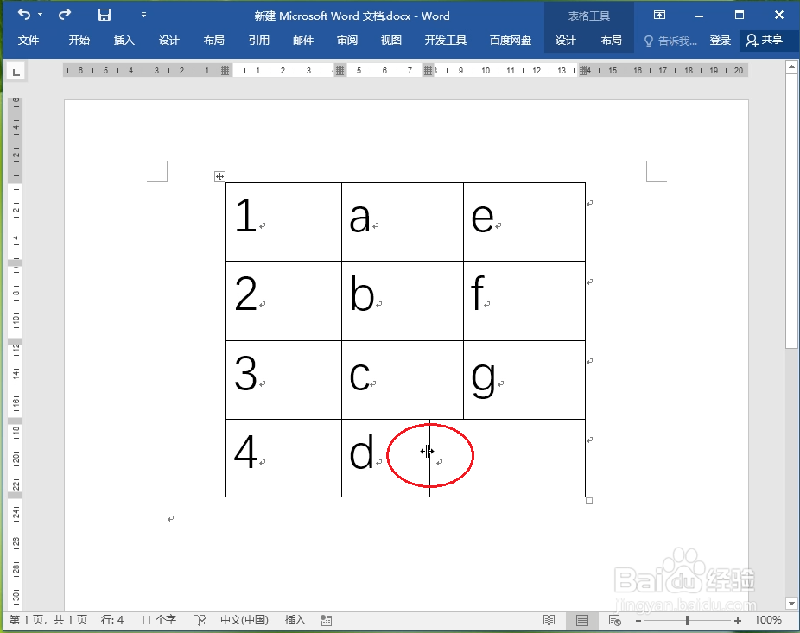Click the zoom out minus button

[638, 621]
